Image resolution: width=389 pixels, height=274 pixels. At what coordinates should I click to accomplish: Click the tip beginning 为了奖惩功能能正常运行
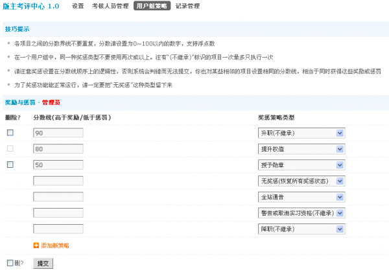tap(93, 86)
